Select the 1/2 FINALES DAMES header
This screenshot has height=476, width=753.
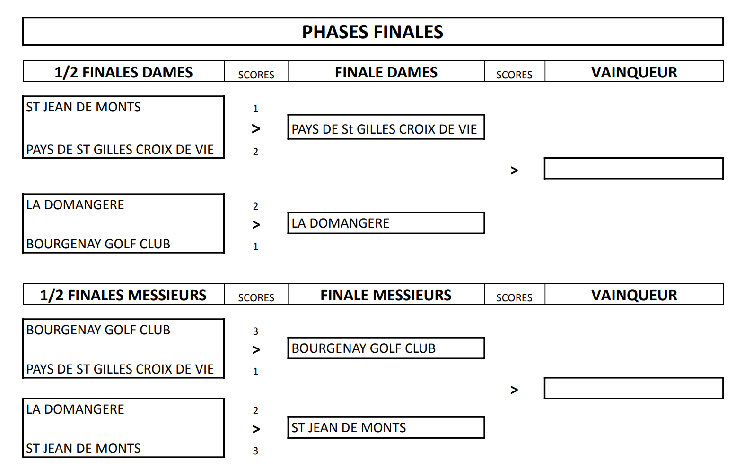pyautogui.click(x=123, y=72)
